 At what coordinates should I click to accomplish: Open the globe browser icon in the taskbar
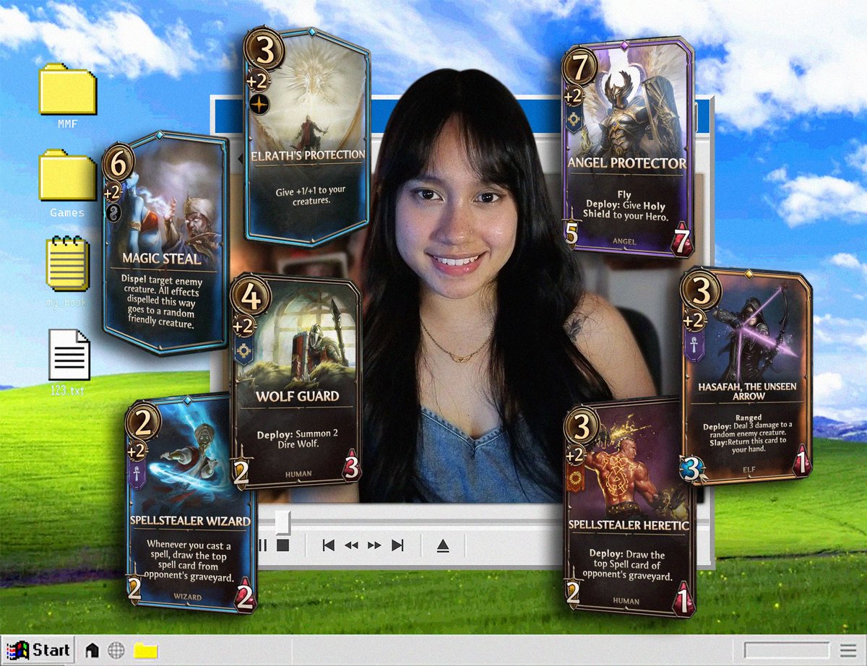click(116, 651)
